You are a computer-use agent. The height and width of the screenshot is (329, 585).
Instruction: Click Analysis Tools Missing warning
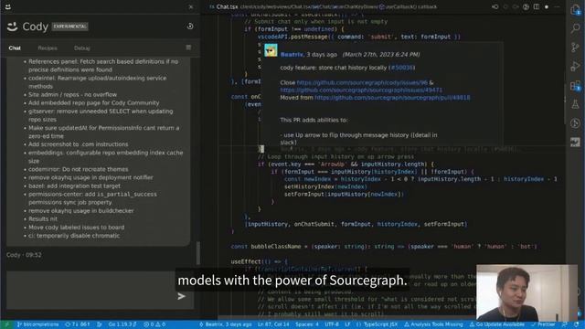tap(433, 324)
